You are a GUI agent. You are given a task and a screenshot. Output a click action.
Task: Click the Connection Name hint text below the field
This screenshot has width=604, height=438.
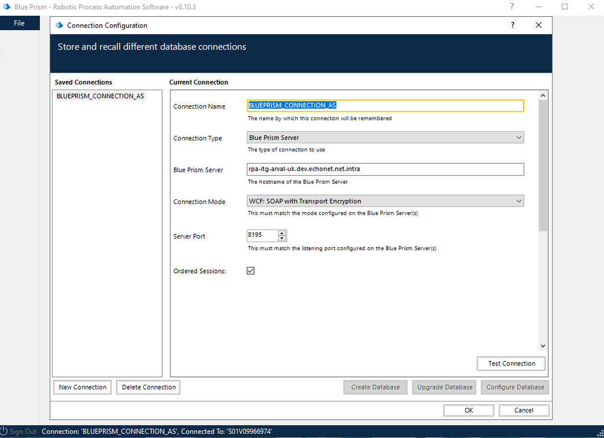pyautogui.click(x=320, y=118)
